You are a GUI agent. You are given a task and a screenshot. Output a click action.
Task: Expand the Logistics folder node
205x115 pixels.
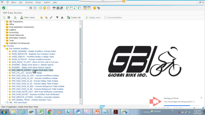pos(5,30)
